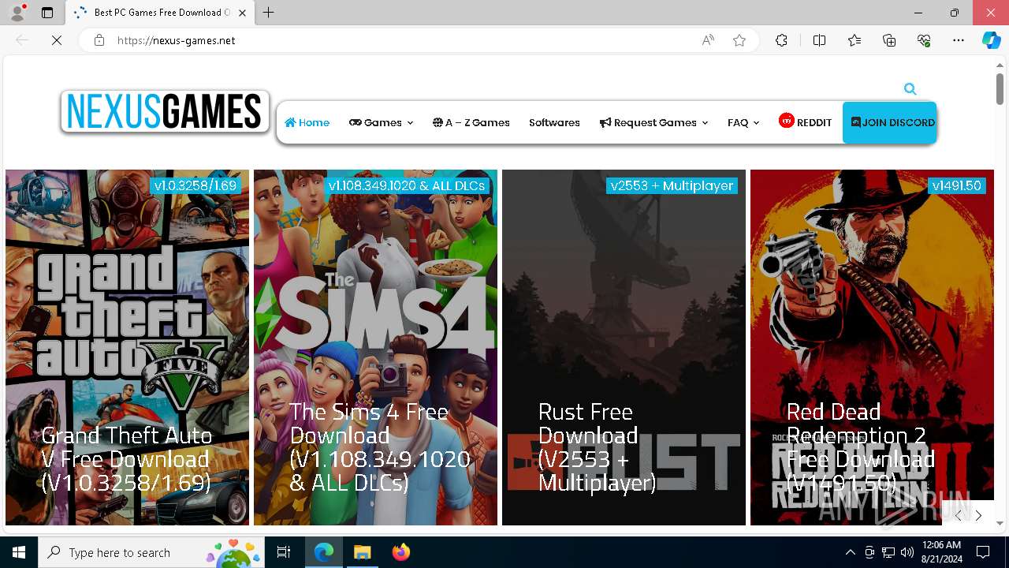Click the site search magnifier icon
Screen dimensions: 1009x568
pos(910,89)
